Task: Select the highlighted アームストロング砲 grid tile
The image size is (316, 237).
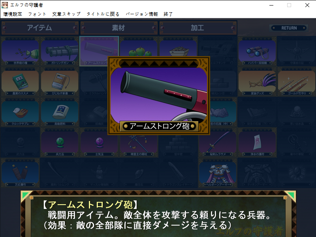Action: (94, 51)
